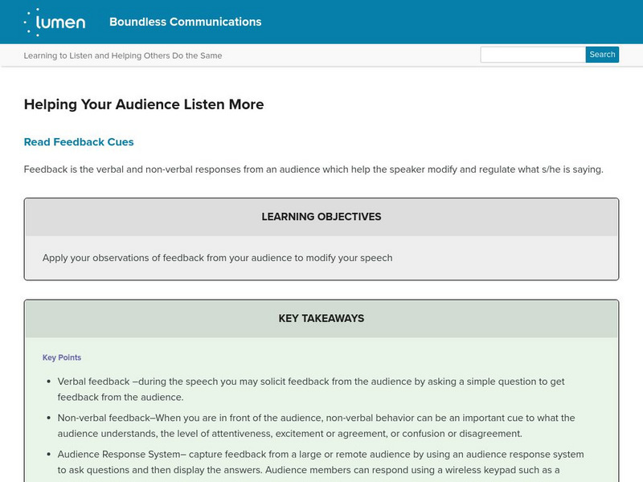Open the Boundless Communications course title
Viewport: 643px width, 482px height.
[185, 22]
